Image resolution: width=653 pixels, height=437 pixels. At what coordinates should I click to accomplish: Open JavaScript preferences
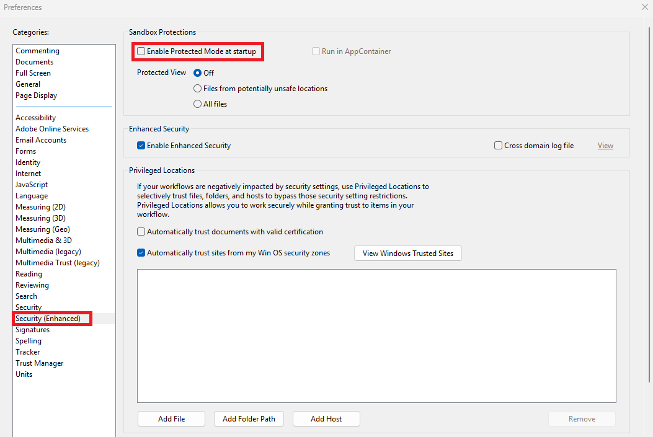(x=32, y=184)
